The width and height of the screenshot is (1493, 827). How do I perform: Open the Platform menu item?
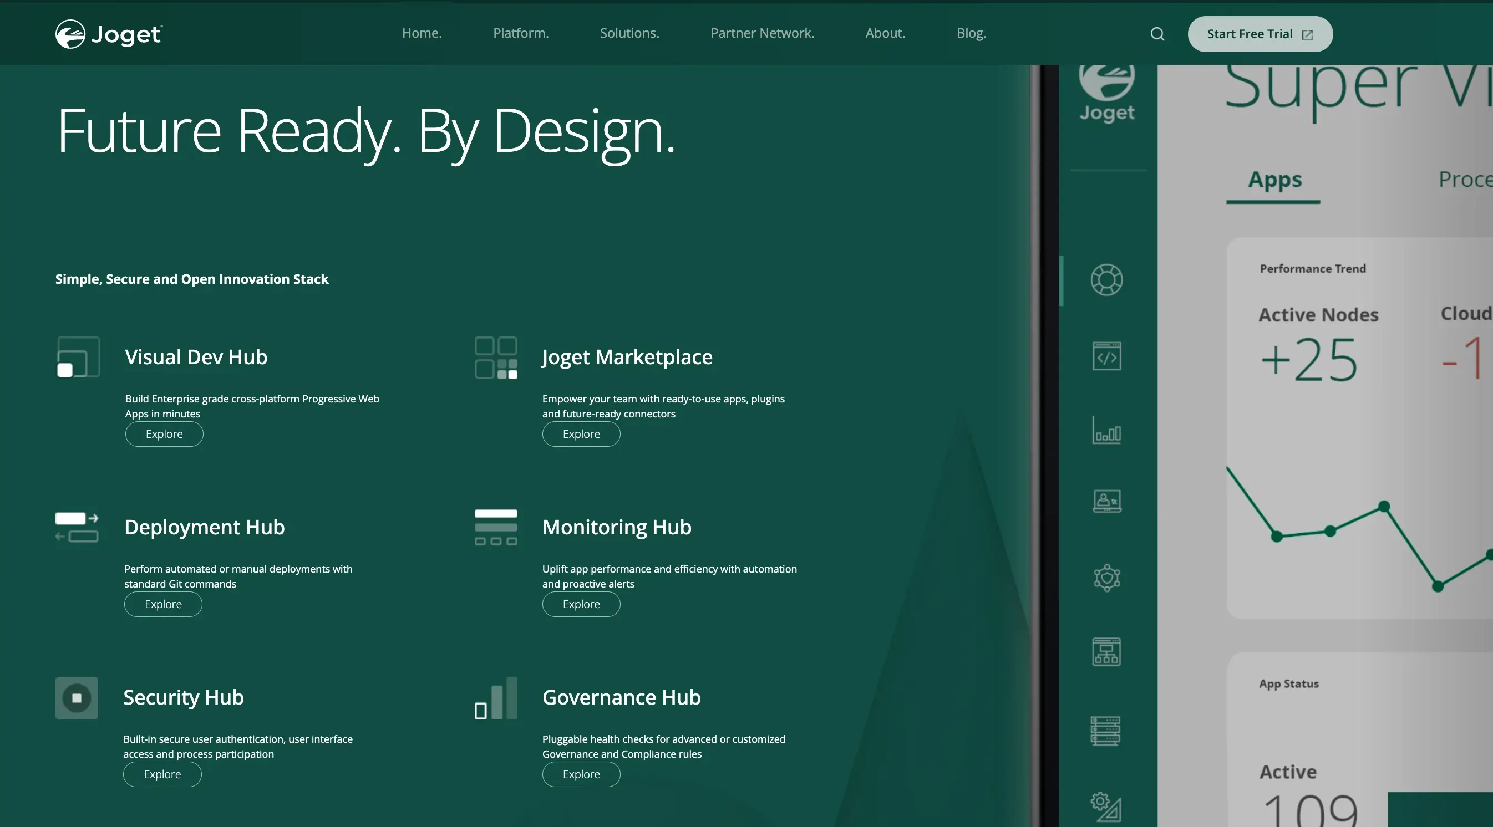(521, 33)
